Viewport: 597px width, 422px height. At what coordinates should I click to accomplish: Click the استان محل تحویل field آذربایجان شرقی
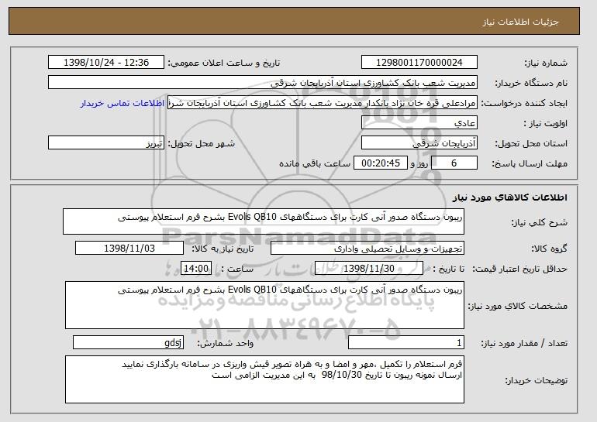click(x=419, y=143)
